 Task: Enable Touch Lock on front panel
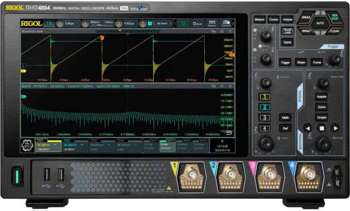(288, 31)
